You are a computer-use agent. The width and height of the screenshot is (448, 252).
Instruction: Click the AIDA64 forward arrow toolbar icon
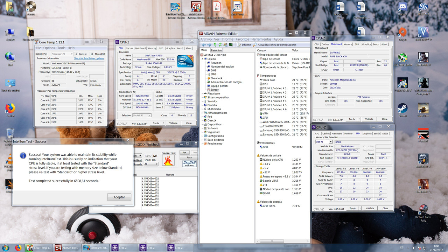209,45
